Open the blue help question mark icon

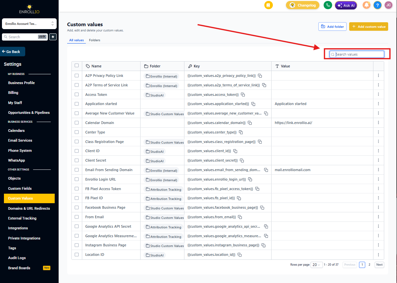click(x=378, y=5)
